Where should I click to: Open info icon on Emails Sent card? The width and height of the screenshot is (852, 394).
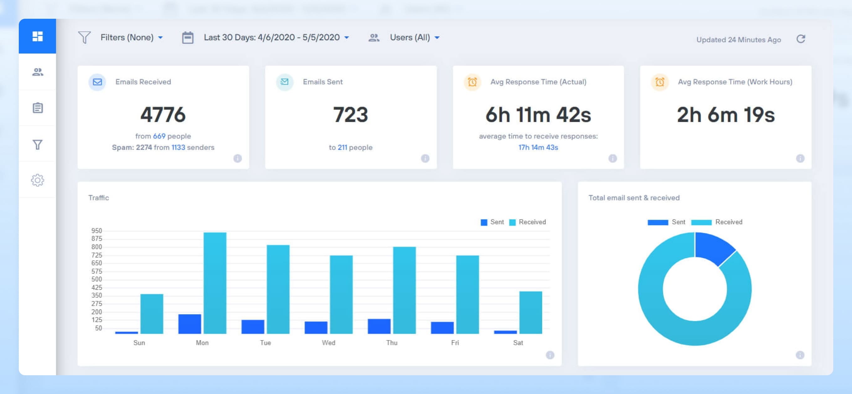pos(425,159)
